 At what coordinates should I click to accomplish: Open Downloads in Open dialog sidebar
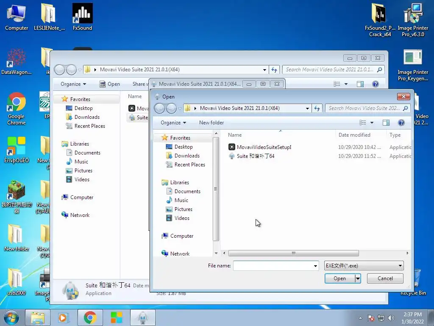(x=183, y=155)
